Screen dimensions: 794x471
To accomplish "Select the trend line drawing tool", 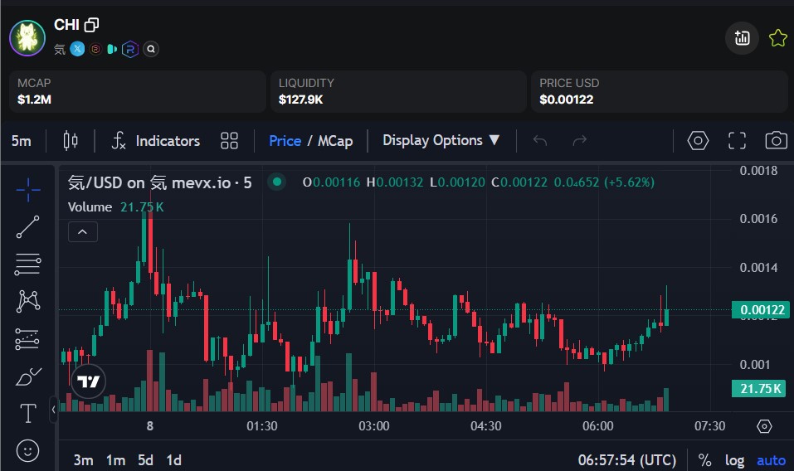I will click(28, 226).
